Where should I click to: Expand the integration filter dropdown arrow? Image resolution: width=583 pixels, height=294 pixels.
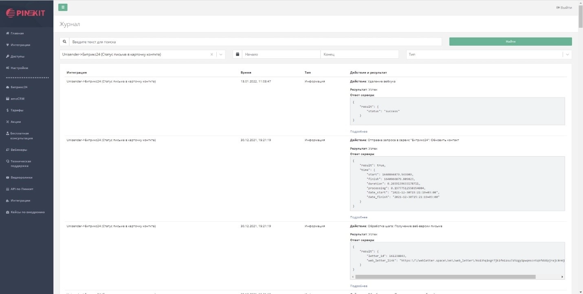click(x=220, y=54)
